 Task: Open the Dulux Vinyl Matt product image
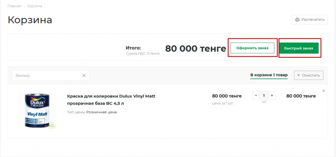[x=37, y=111]
